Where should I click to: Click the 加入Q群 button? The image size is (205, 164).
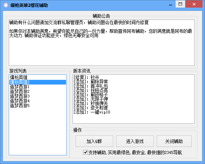94,141
